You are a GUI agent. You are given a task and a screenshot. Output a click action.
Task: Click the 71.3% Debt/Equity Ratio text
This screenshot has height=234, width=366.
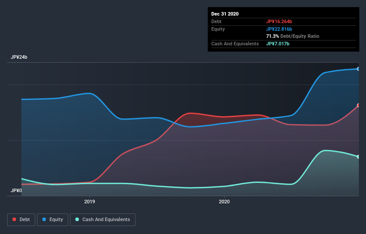(x=292, y=36)
